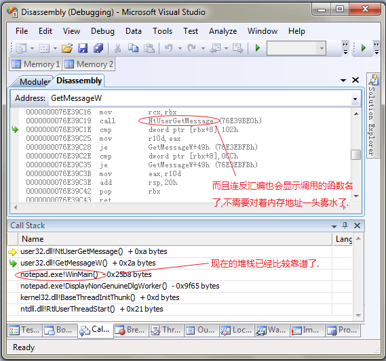Click the Open File folder icon
Viewport: 386px width, 361px height.
click(67, 48)
